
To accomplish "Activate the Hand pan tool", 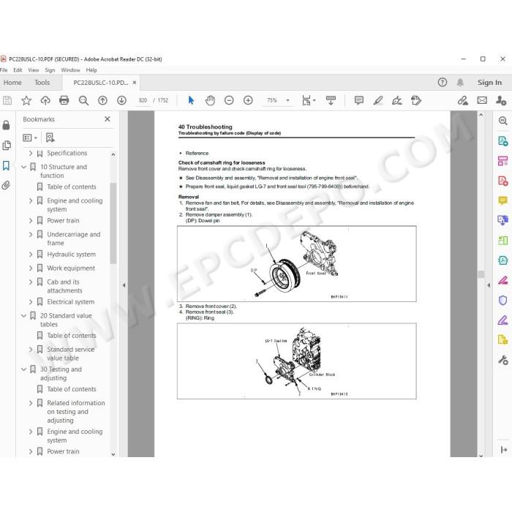I will coord(210,100).
